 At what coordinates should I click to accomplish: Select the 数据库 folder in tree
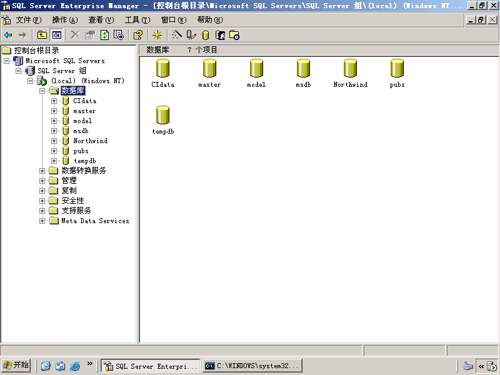pos(73,91)
